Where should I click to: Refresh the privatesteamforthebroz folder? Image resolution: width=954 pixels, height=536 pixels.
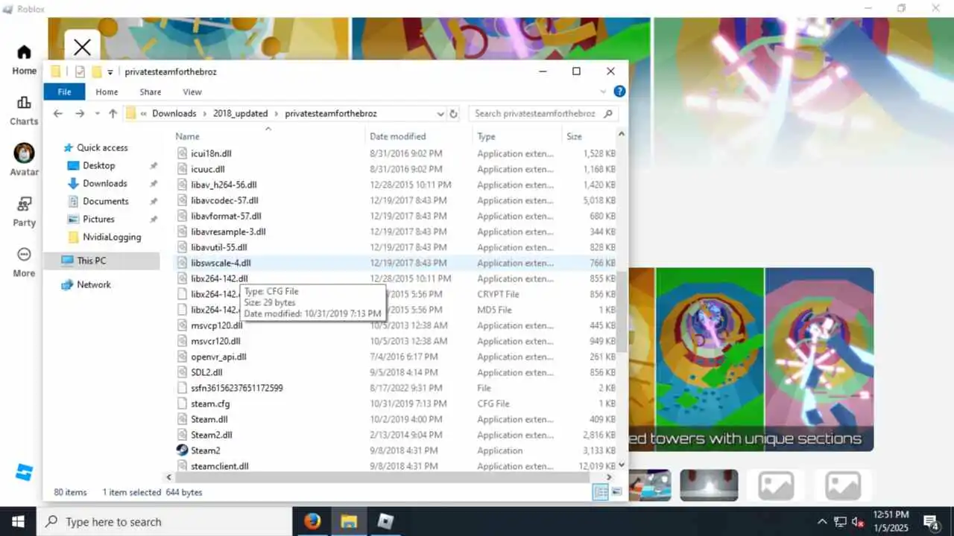point(453,114)
